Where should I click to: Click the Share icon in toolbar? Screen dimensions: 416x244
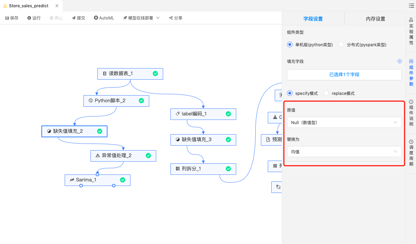171,18
